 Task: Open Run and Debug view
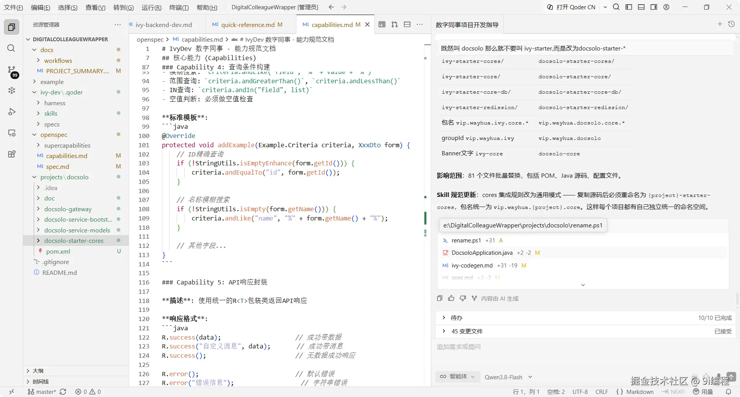[12, 112]
